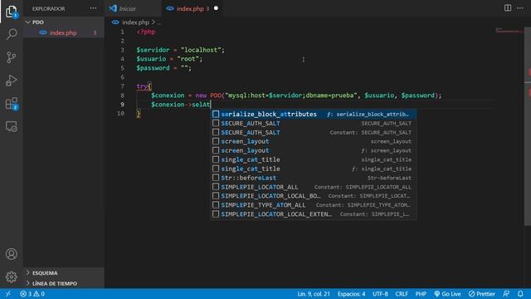
Task: Select serialize_block_attributes suggestion
Action: (314, 115)
